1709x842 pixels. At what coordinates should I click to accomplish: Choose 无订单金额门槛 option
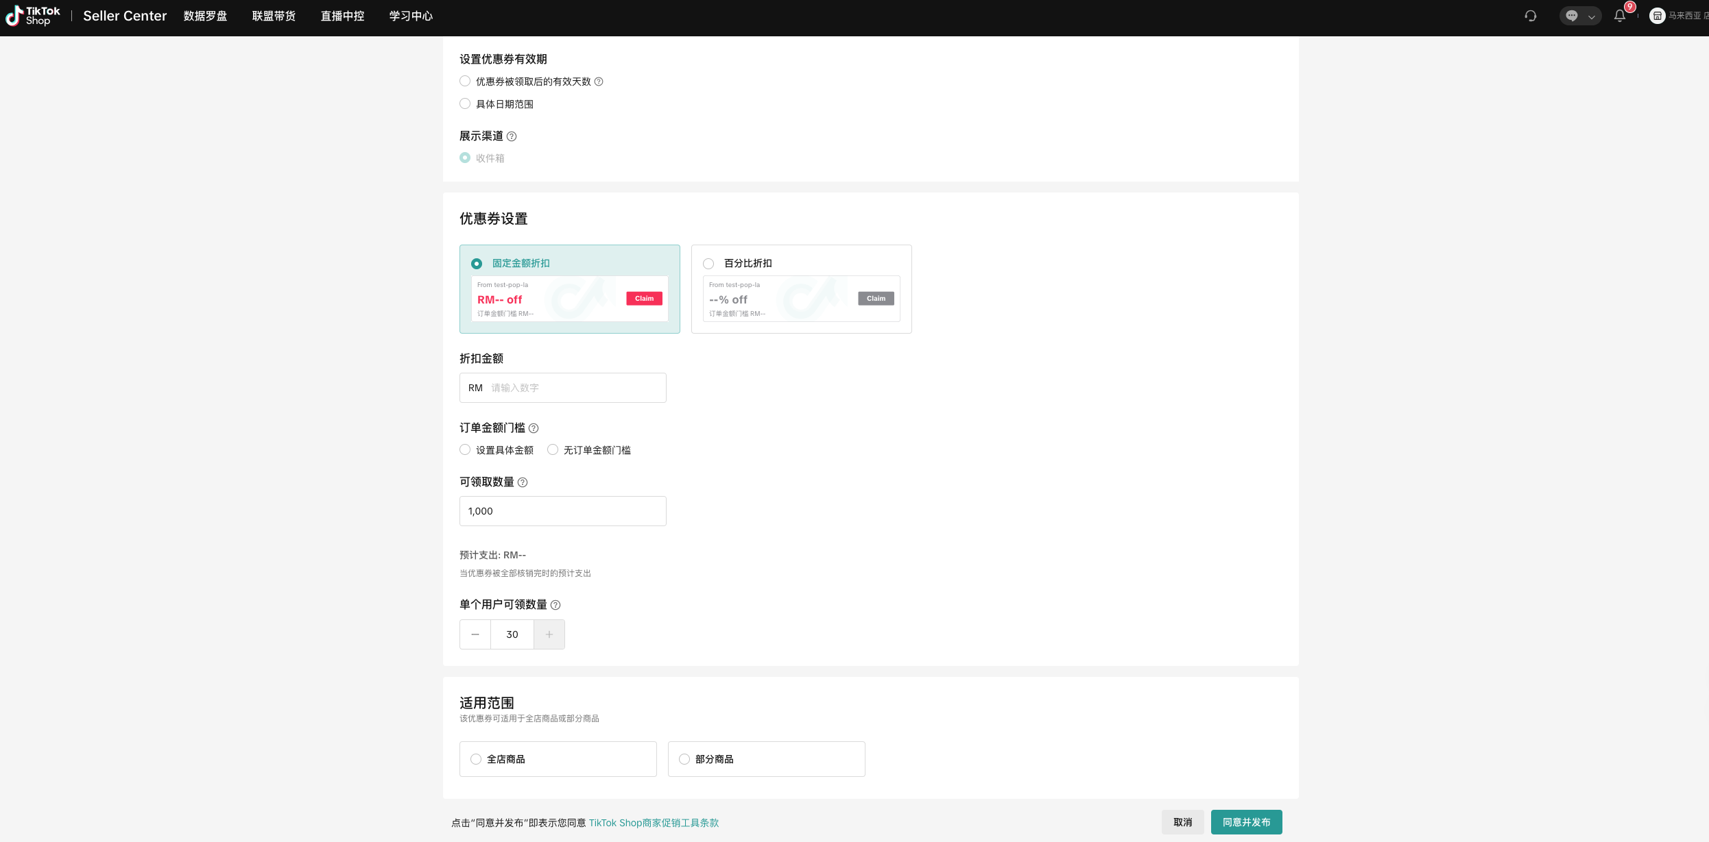[x=553, y=450]
